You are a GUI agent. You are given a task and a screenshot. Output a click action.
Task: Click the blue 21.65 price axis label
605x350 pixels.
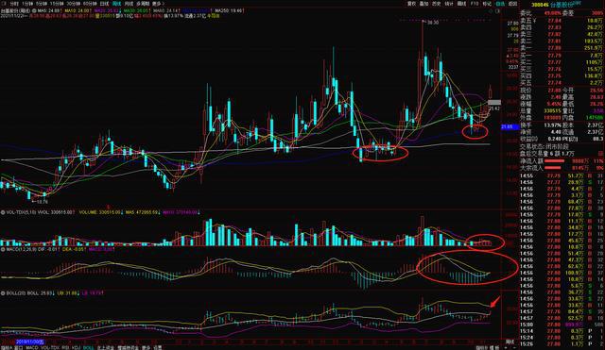click(510, 126)
